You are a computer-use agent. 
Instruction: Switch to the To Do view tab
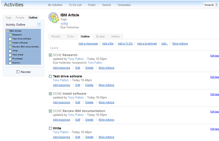(x=70, y=36)
